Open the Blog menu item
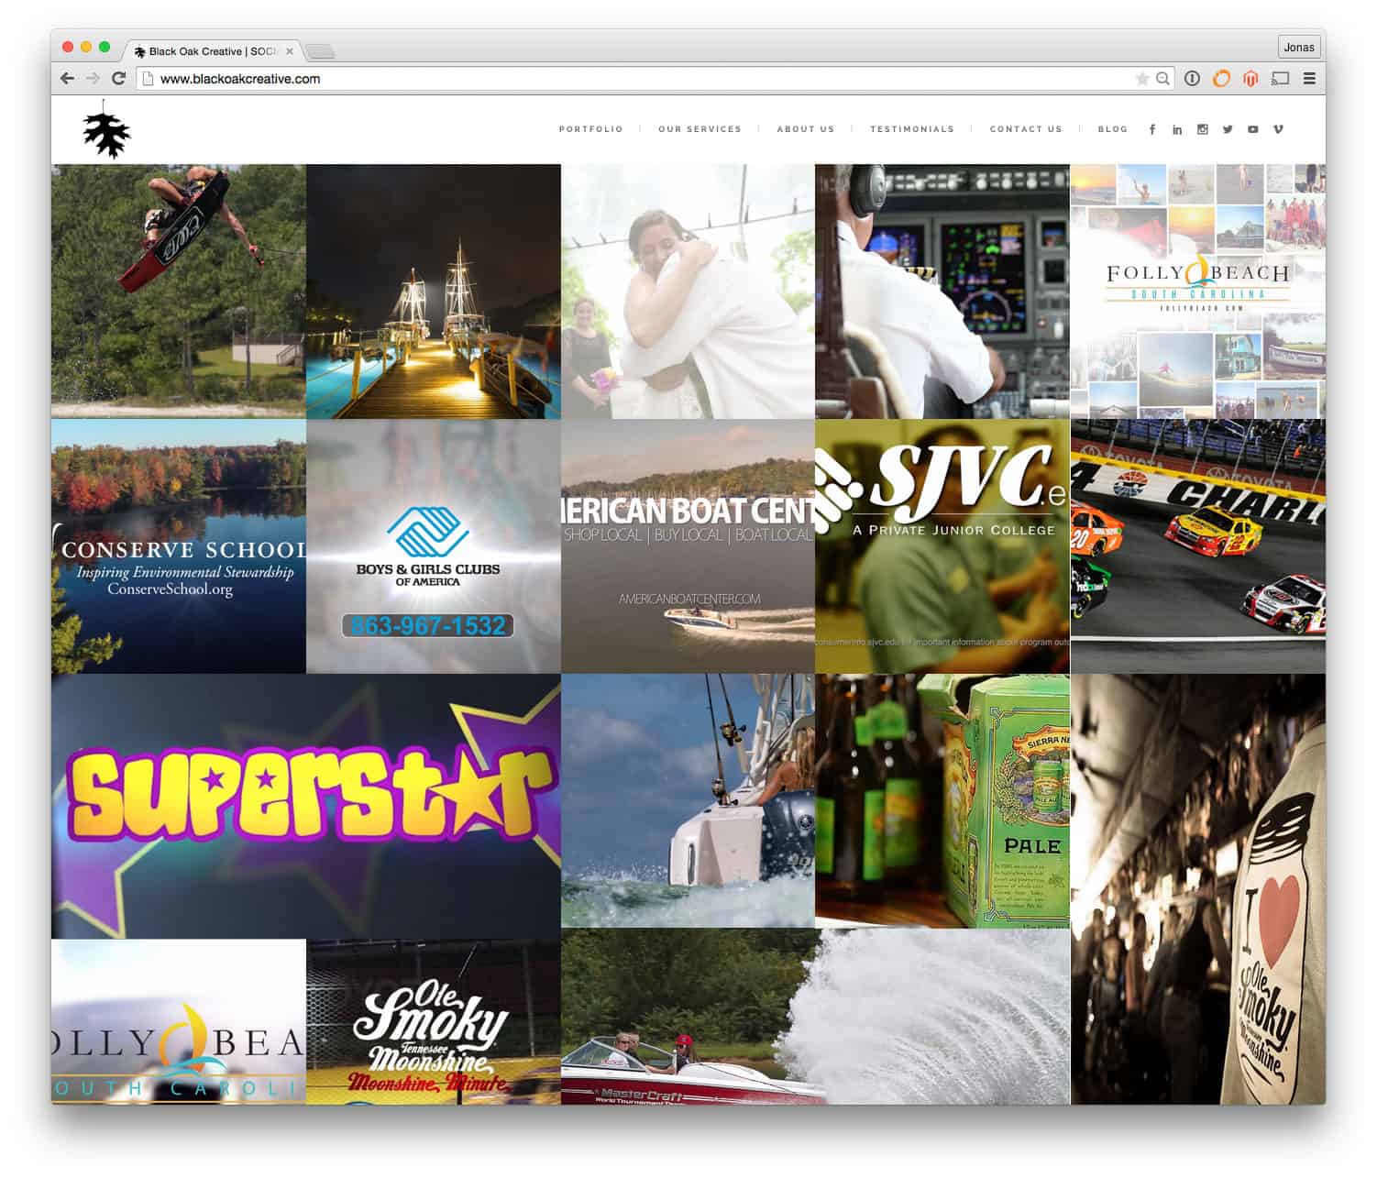Image resolution: width=1377 pixels, height=1178 pixels. point(1113,129)
